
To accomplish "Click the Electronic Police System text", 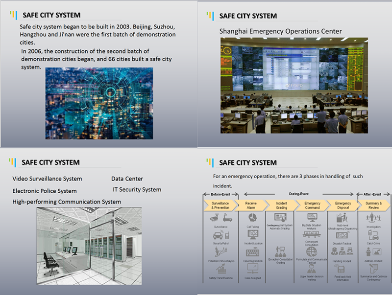I will click(45, 191).
